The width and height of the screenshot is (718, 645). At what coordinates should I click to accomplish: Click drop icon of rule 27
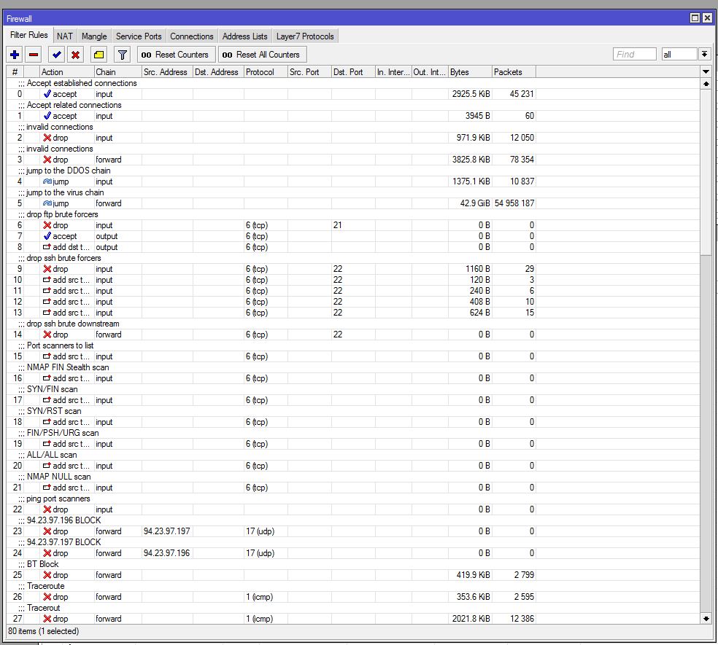point(47,619)
